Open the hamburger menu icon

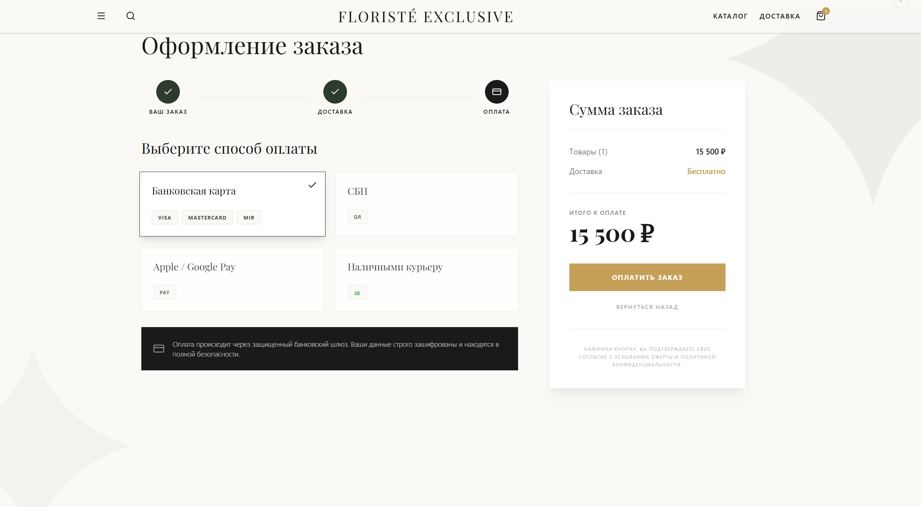click(x=101, y=16)
